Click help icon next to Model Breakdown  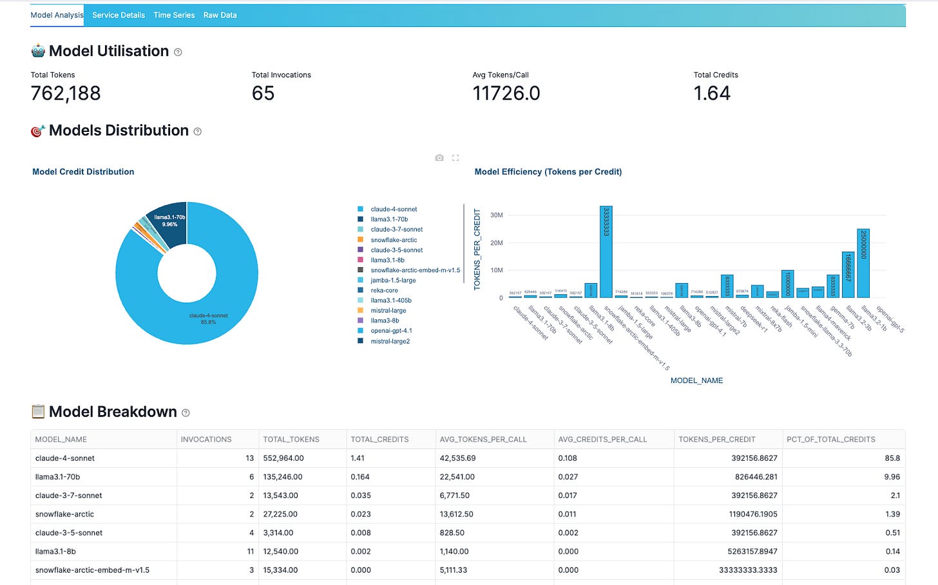(x=186, y=413)
